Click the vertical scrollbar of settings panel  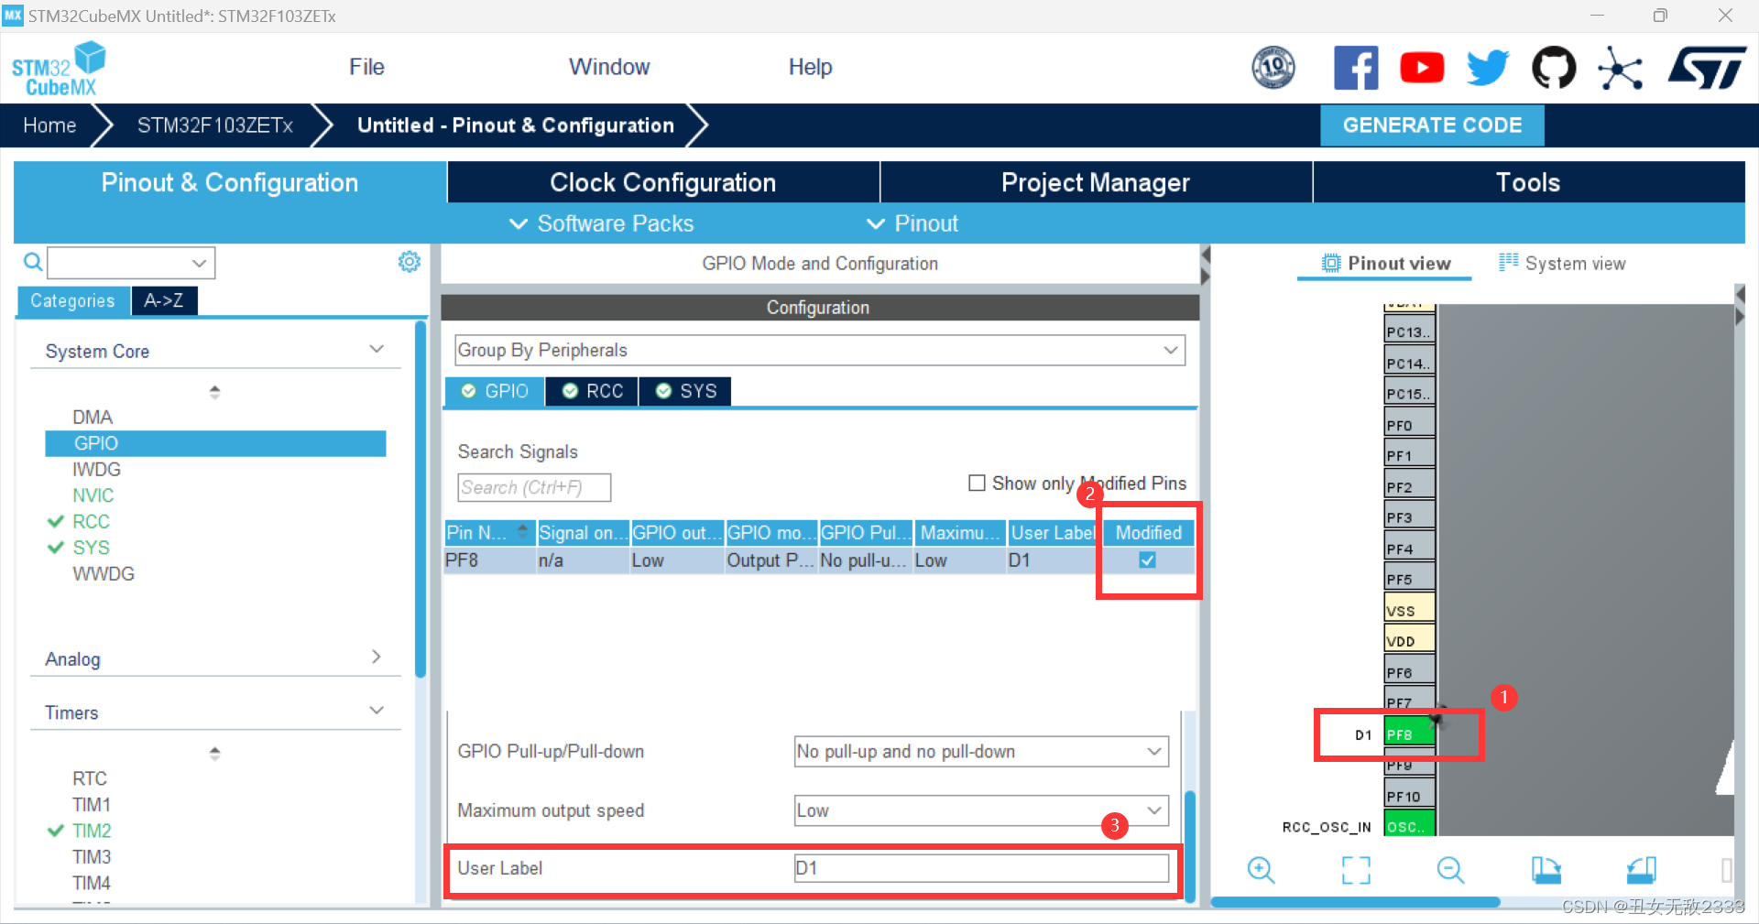(1190, 844)
